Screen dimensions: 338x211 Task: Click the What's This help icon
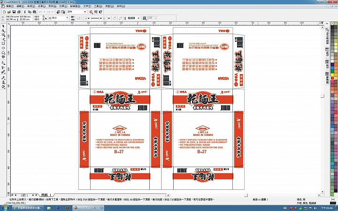tap(100, 12)
